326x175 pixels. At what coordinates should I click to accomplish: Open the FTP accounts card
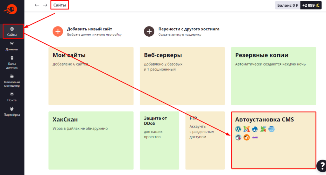click(x=205, y=141)
